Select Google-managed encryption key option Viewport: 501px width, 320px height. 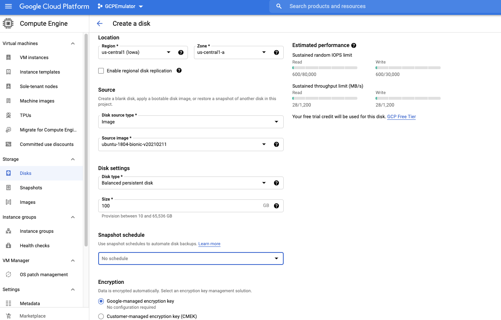[101, 301]
